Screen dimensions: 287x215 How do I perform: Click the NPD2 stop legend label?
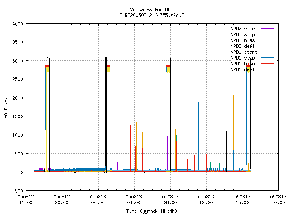[243, 34]
